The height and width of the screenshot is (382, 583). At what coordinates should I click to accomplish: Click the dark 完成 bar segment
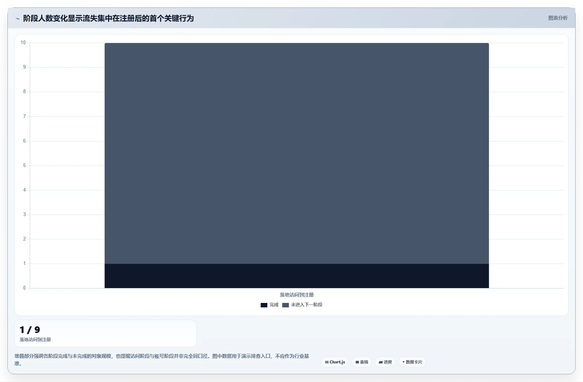[x=297, y=276]
